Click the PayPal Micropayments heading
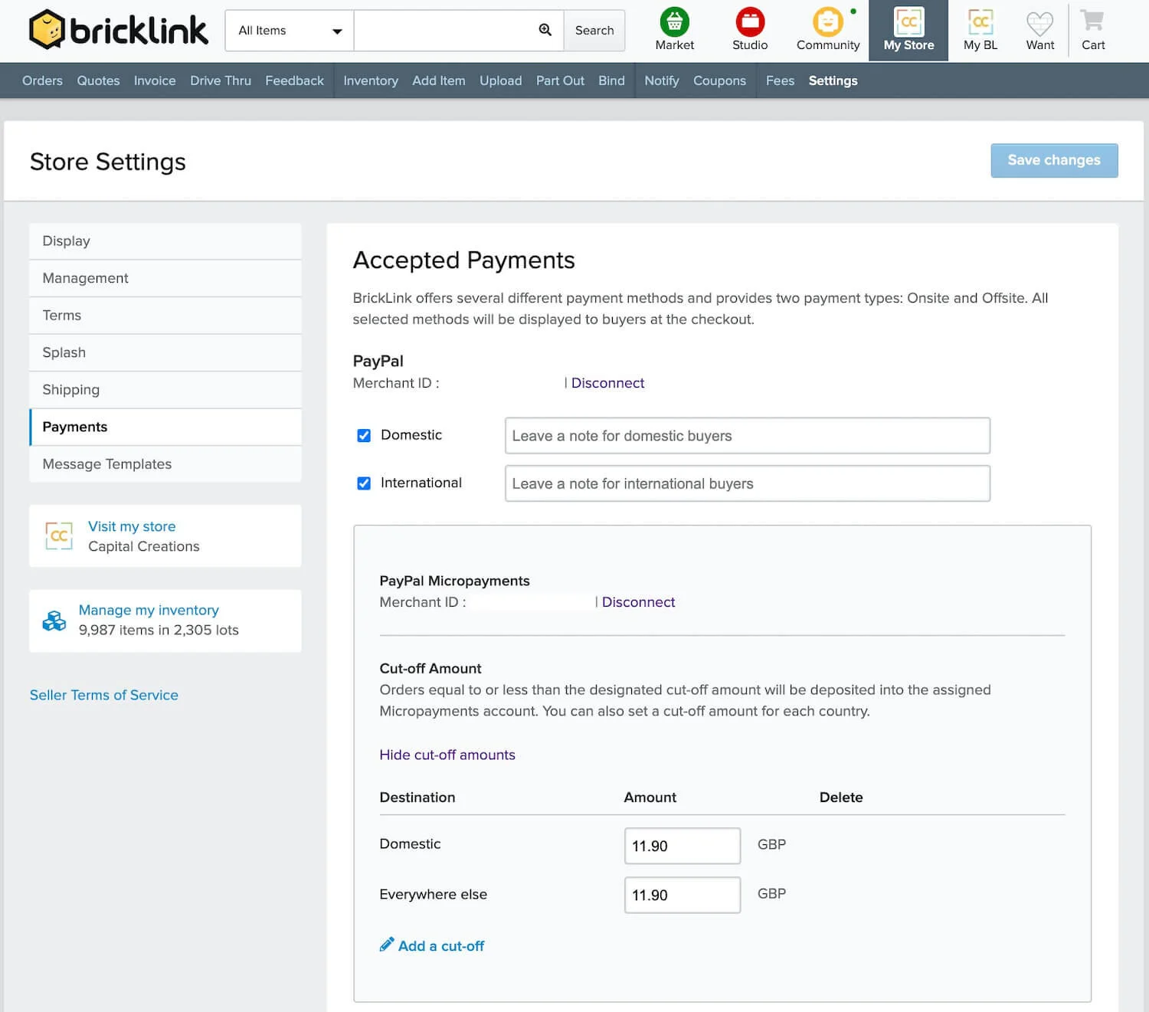This screenshot has height=1012, width=1149. point(454,581)
